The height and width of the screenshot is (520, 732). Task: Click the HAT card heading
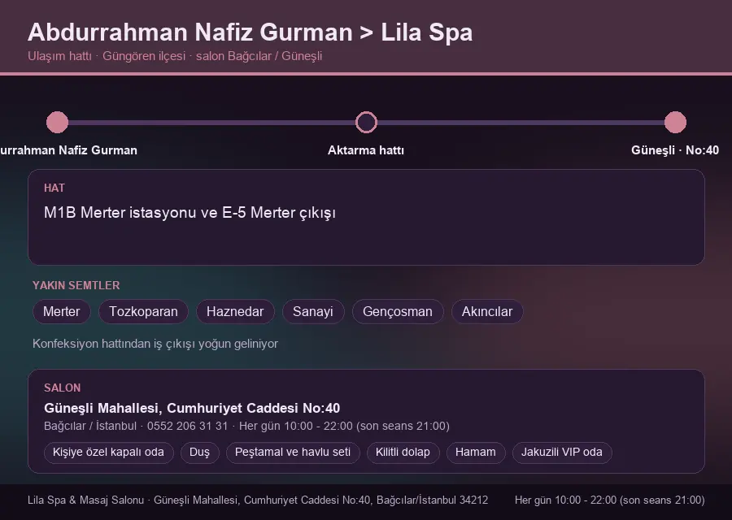[54, 188]
